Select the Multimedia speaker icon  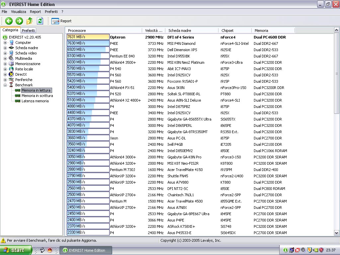(x=11, y=58)
